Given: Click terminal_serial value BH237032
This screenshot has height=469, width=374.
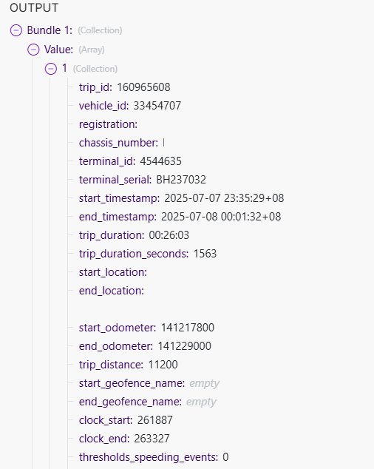Looking at the screenshot, I should tap(181, 180).
